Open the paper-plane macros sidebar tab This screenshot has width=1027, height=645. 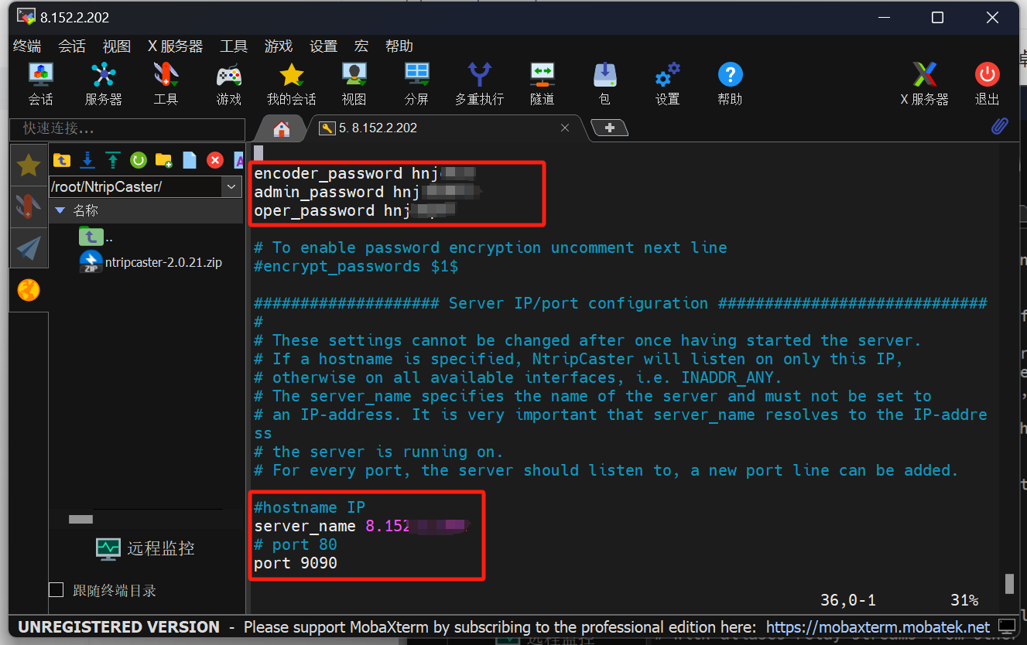point(29,248)
